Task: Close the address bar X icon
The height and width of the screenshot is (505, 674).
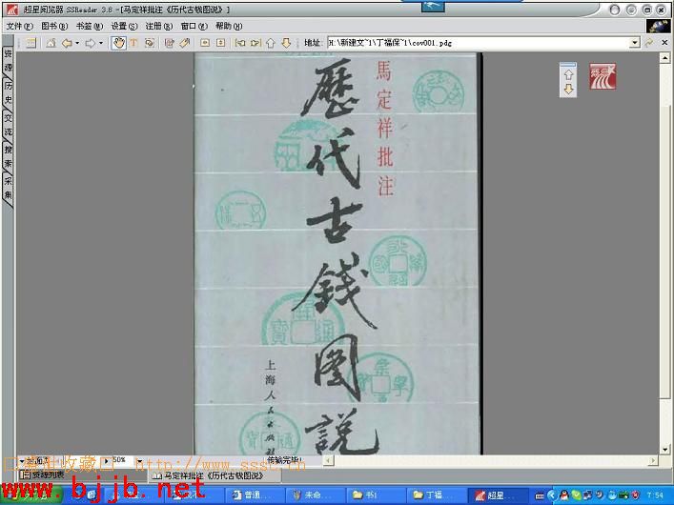Action: tap(664, 43)
